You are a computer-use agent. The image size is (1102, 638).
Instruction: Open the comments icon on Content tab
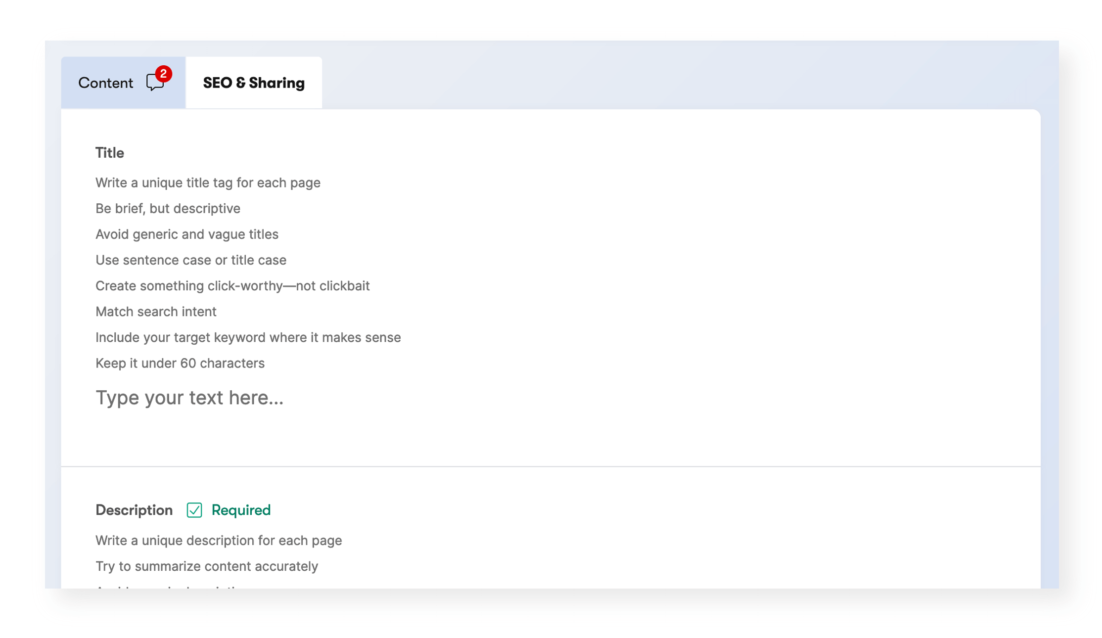point(154,83)
